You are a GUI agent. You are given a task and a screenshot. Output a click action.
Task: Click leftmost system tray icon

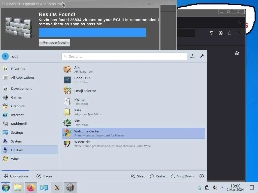click(200, 187)
